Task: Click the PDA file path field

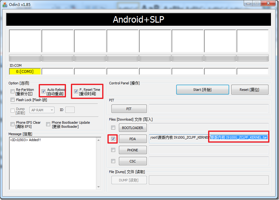Action: (209, 139)
